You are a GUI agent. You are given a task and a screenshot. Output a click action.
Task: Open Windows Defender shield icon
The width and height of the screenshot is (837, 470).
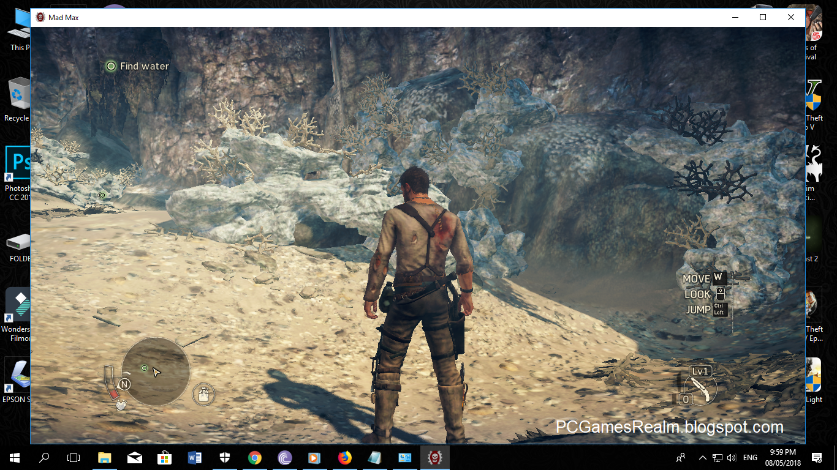(x=225, y=457)
